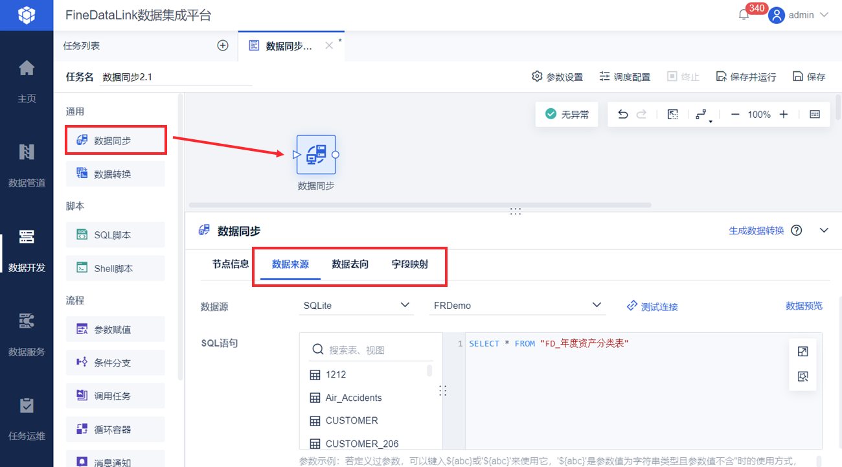The width and height of the screenshot is (842, 467).
Task: Switch to the 节点信息 tab
Action: (x=231, y=264)
